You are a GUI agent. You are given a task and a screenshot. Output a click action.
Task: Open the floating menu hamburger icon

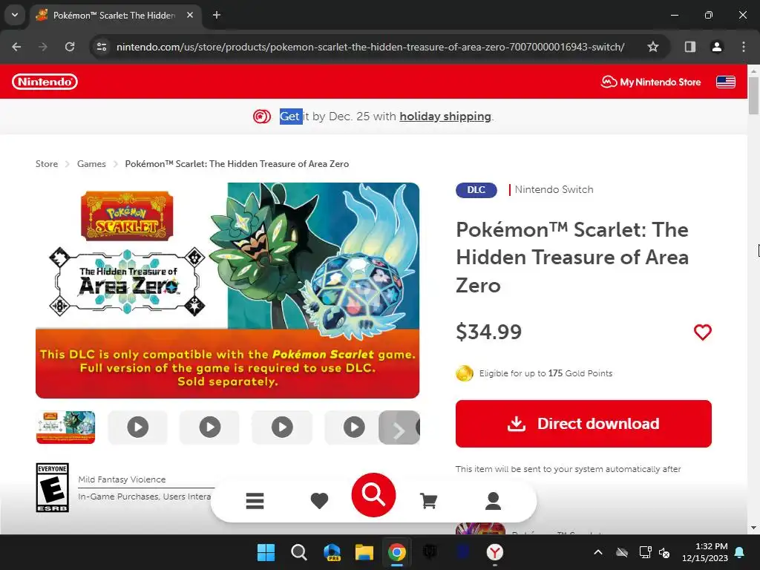[x=255, y=501]
